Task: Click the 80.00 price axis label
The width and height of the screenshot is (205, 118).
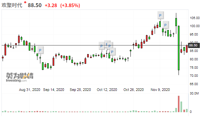Action: (194, 59)
